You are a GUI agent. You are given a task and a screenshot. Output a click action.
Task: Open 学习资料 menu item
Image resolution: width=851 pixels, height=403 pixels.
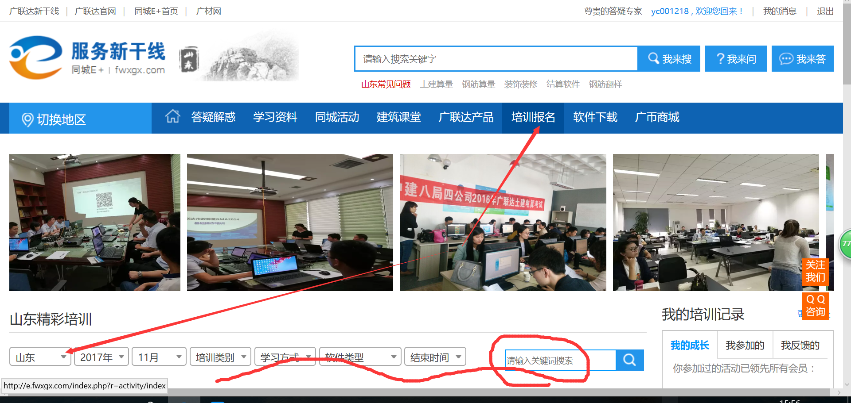[275, 117]
